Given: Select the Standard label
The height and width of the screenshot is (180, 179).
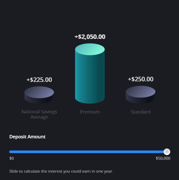Looking at the screenshot, I should click(x=141, y=112).
